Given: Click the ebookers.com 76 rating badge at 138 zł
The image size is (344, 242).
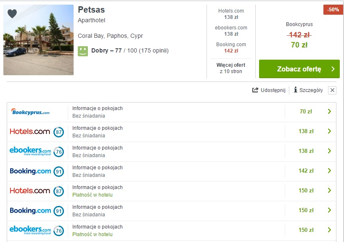Looking at the screenshot, I should (x=59, y=152).
